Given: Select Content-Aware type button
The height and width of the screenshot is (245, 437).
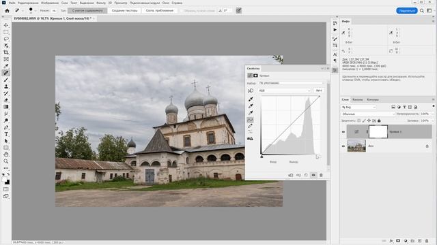Looking at the screenshot, I should 87,11.
